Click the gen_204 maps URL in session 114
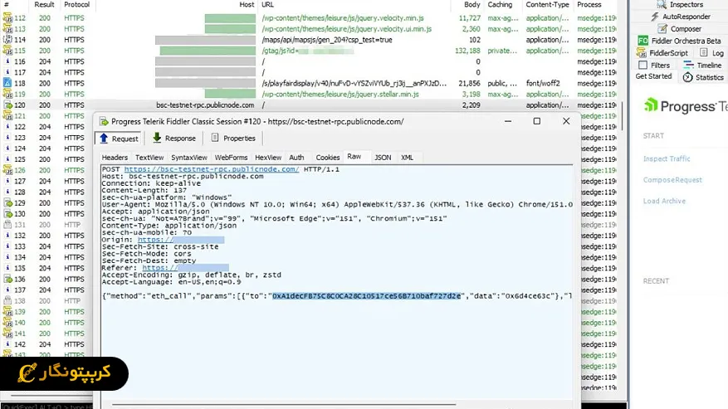Screen dimensions: 728x409 (327, 40)
